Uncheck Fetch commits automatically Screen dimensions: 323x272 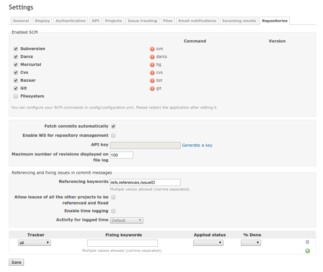click(x=113, y=126)
